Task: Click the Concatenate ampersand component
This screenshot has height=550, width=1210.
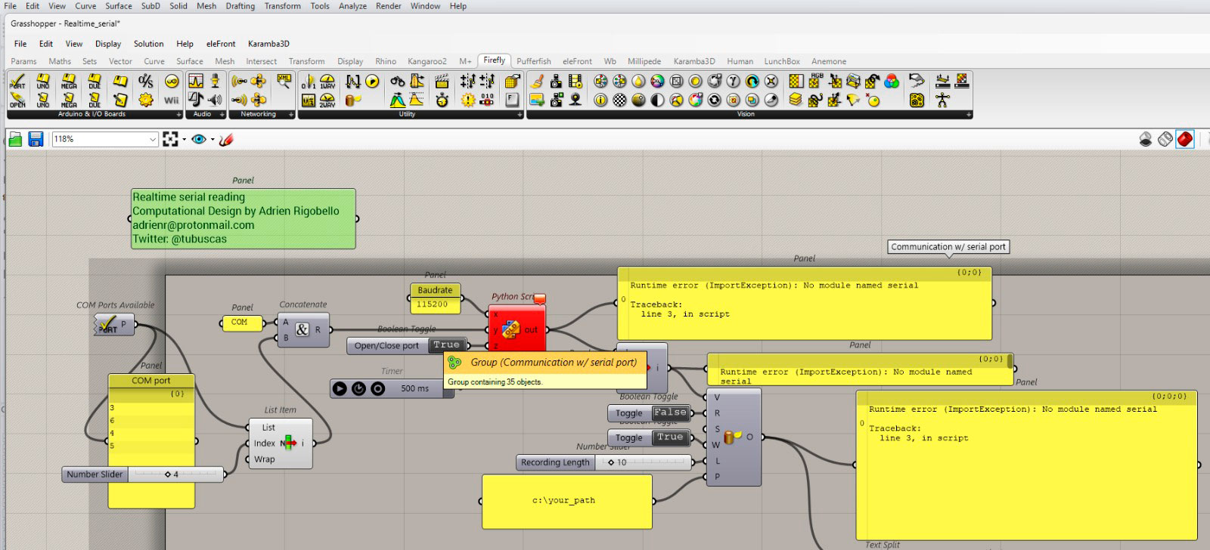Action: pyautogui.click(x=302, y=329)
